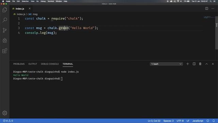Open the Terminal menu
Screen dimensions: 218x123
[x=51, y=1]
